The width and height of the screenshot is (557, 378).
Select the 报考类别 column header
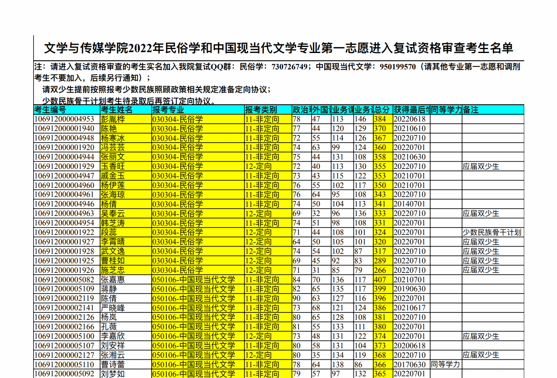click(268, 109)
